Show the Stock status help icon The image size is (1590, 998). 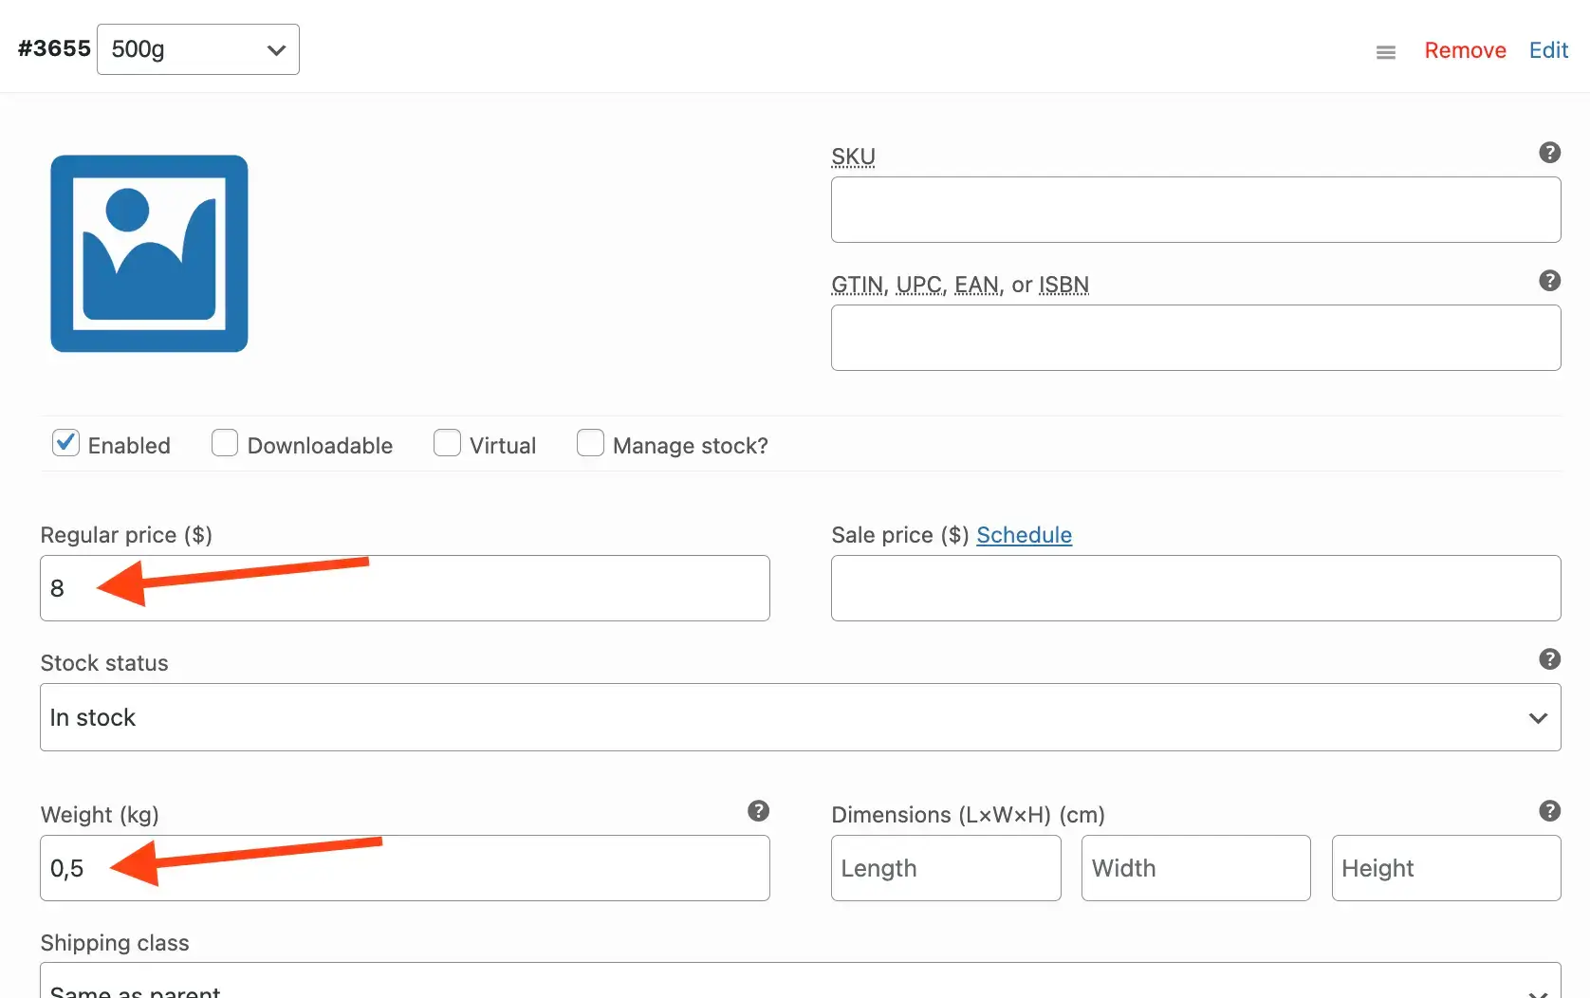[x=1549, y=659]
